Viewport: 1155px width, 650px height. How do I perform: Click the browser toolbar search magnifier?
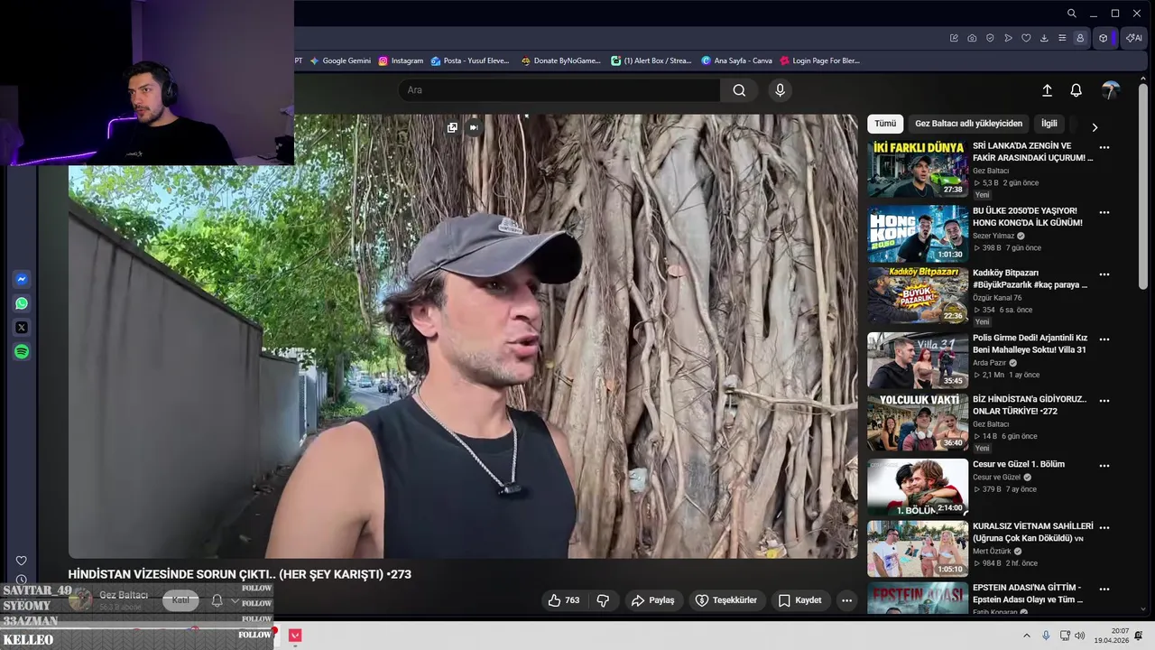(1071, 14)
